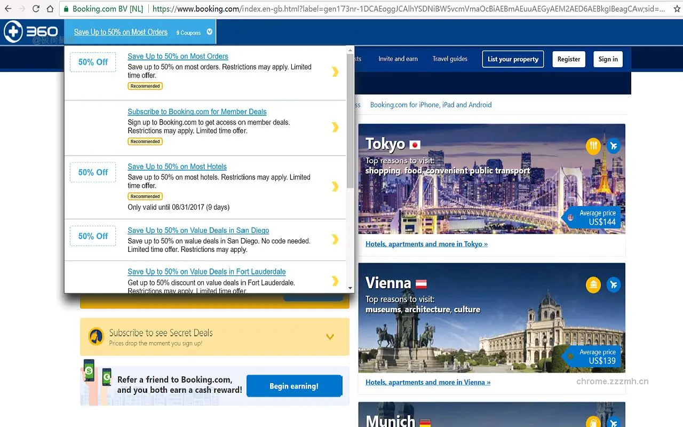Bookmark this page with star icon
The image size is (683, 427).
click(x=677, y=9)
